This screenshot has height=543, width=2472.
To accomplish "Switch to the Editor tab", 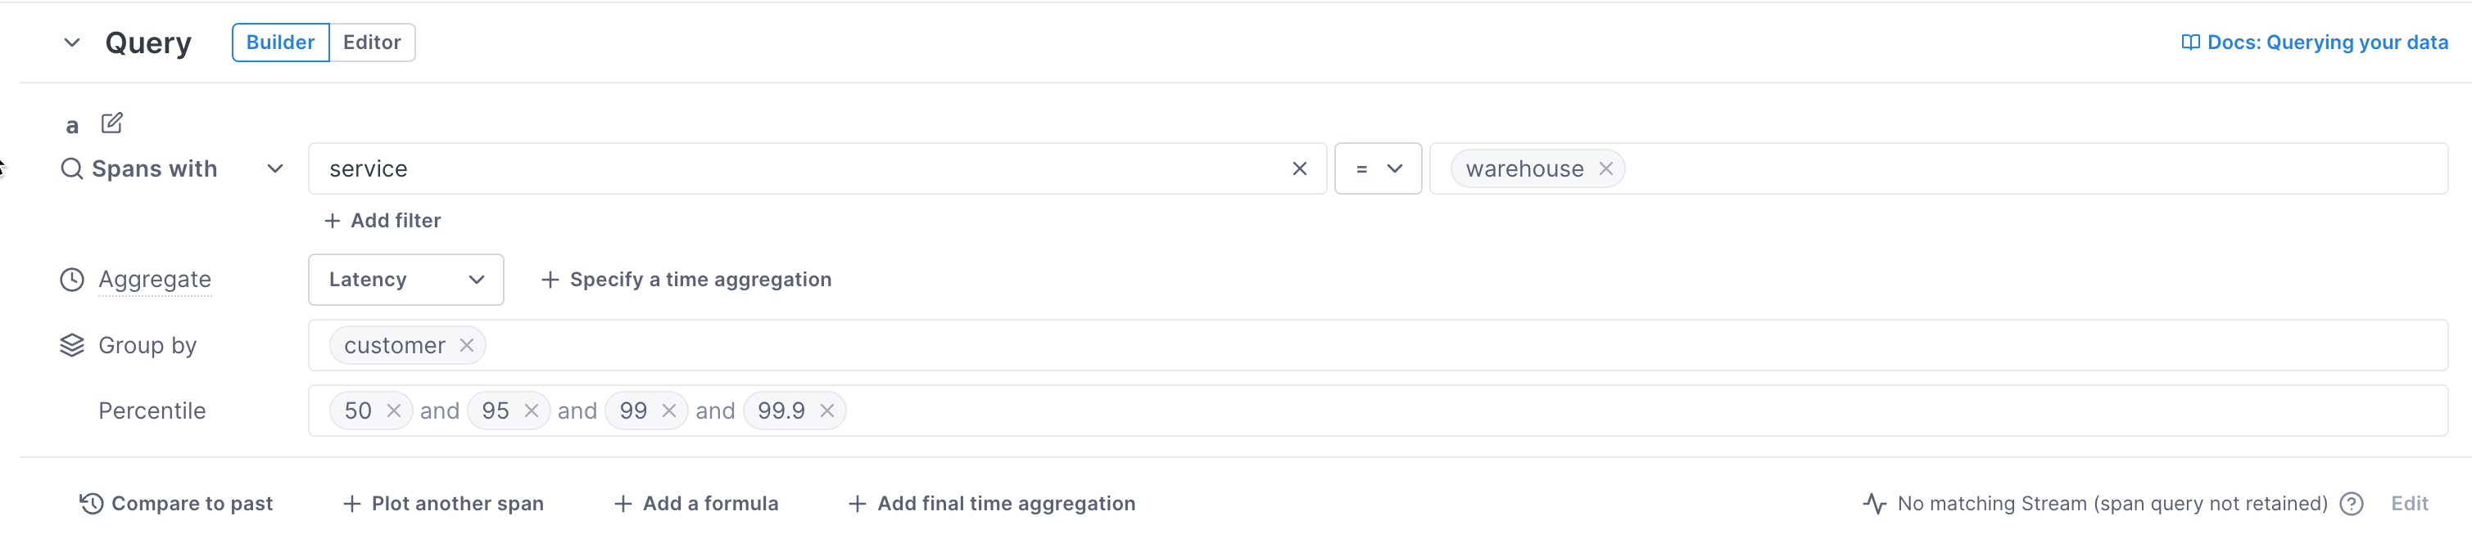I will 371,43.
